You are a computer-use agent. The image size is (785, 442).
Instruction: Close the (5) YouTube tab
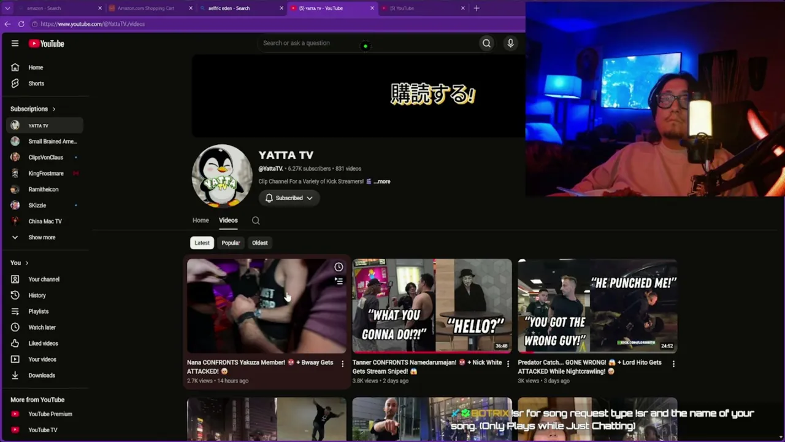coord(463,8)
